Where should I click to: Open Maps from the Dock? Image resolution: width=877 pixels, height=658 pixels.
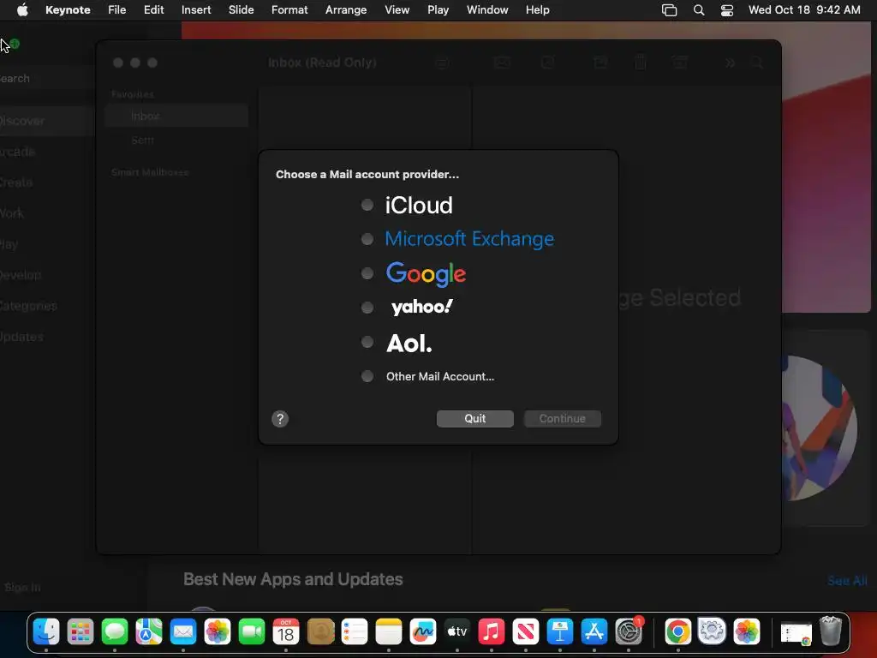(x=149, y=632)
